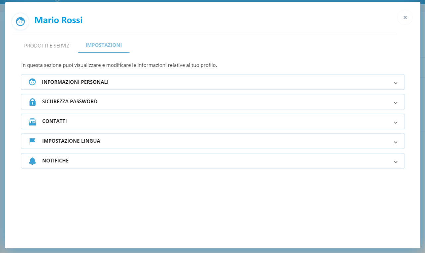The width and height of the screenshot is (425, 253).
Task: Click the Informazioni Personali section title
Action: point(75,82)
